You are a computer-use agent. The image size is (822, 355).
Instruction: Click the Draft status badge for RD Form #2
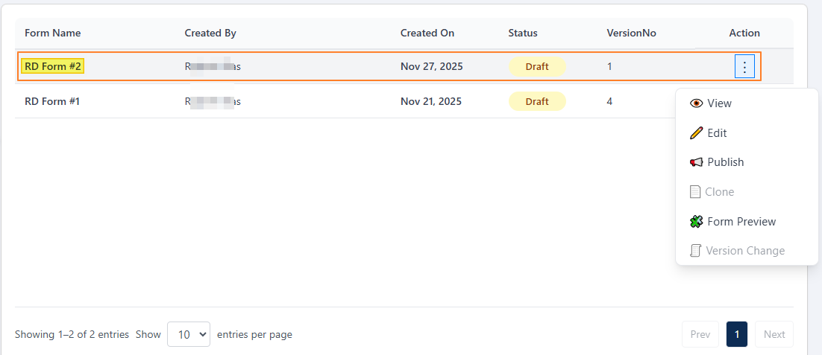click(537, 66)
